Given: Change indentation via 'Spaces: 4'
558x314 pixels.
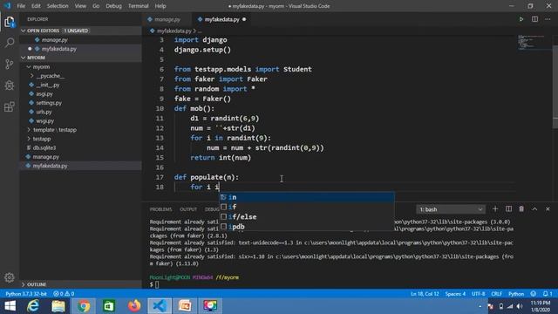Looking at the screenshot, I should tap(455, 294).
